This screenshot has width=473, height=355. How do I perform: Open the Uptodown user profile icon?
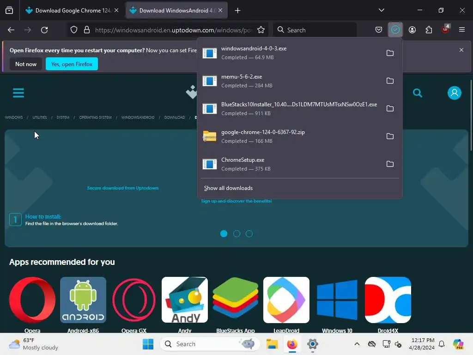pyautogui.click(x=455, y=93)
